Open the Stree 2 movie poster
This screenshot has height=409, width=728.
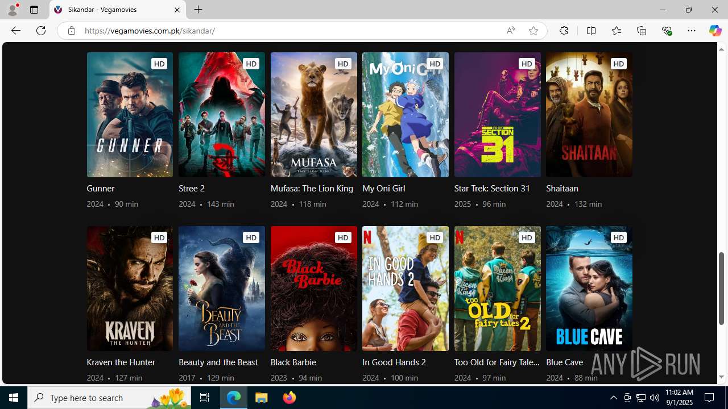coord(222,115)
